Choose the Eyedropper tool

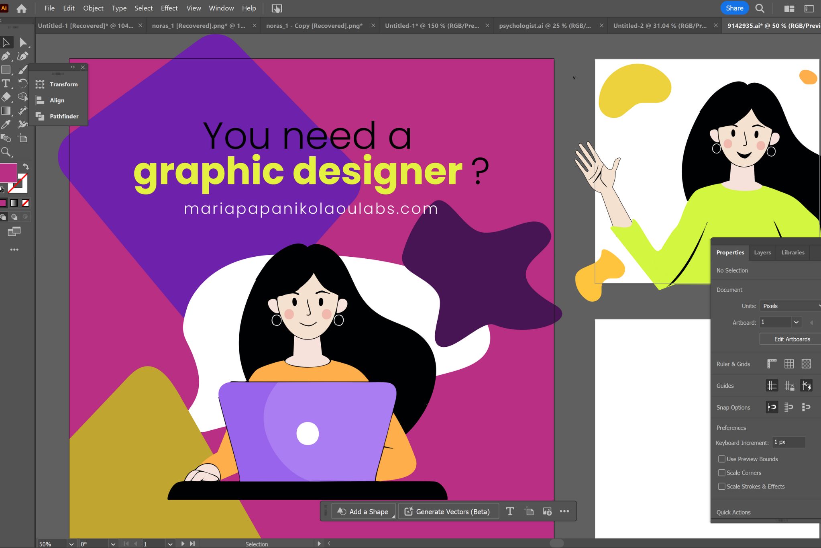coord(6,125)
